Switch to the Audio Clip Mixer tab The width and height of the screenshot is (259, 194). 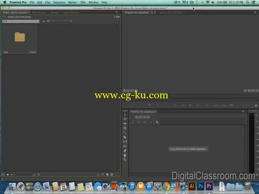click(x=71, y=13)
